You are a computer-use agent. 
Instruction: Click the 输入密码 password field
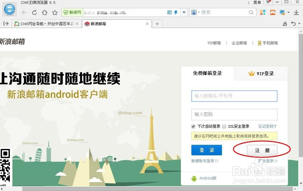234,114
